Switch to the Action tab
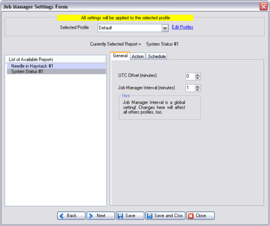Viewport: 270px width, 226px height. point(138,57)
